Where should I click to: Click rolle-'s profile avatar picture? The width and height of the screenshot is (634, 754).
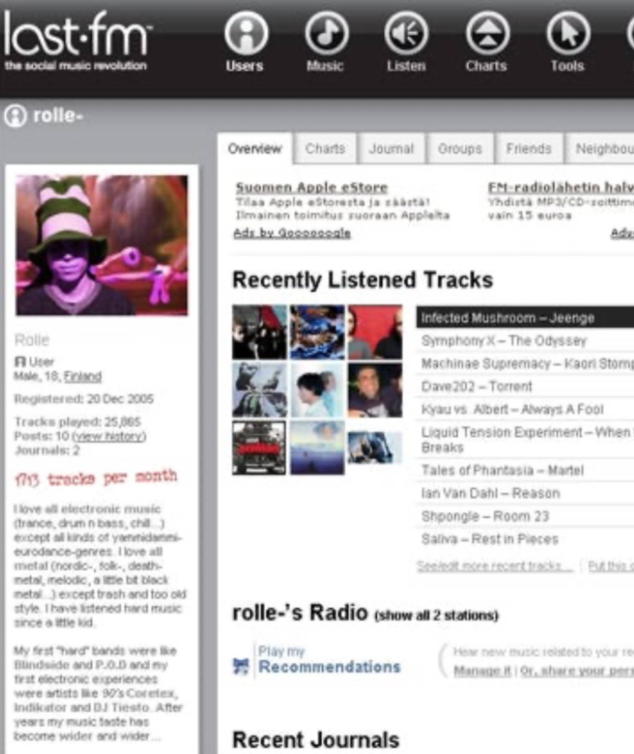click(x=102, y=245)
